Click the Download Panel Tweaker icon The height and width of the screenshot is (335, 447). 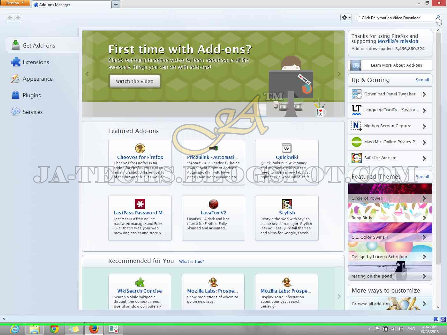point(356,94)
